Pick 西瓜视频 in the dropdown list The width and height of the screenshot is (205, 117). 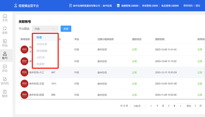42,51
